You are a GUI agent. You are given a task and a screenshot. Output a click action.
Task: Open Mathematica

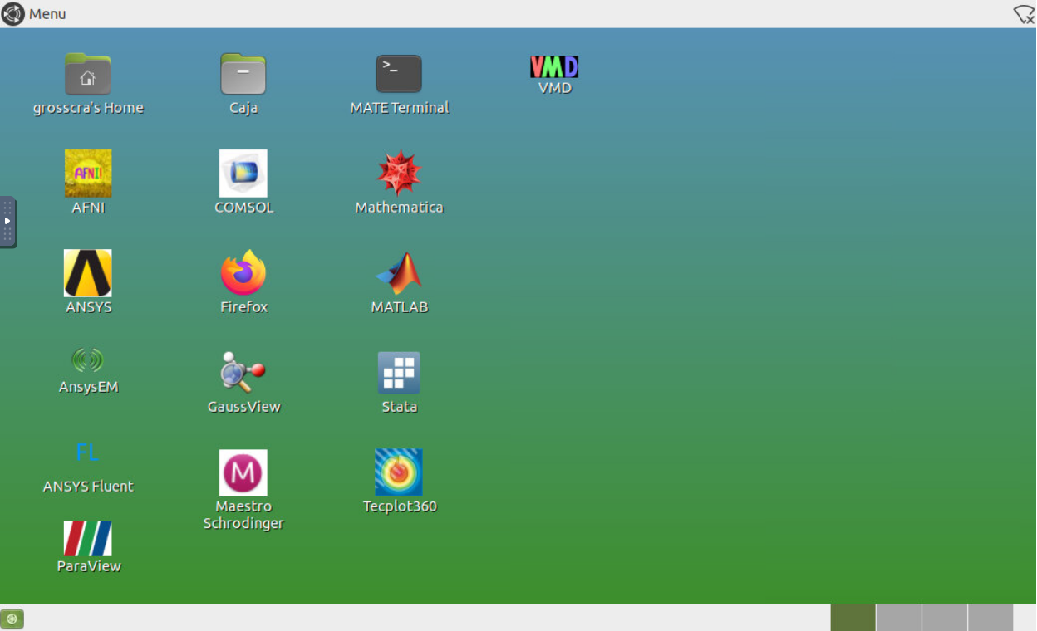(399, 174)
